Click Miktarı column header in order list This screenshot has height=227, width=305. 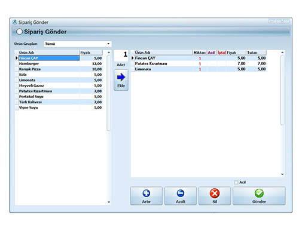click(200, 53)
